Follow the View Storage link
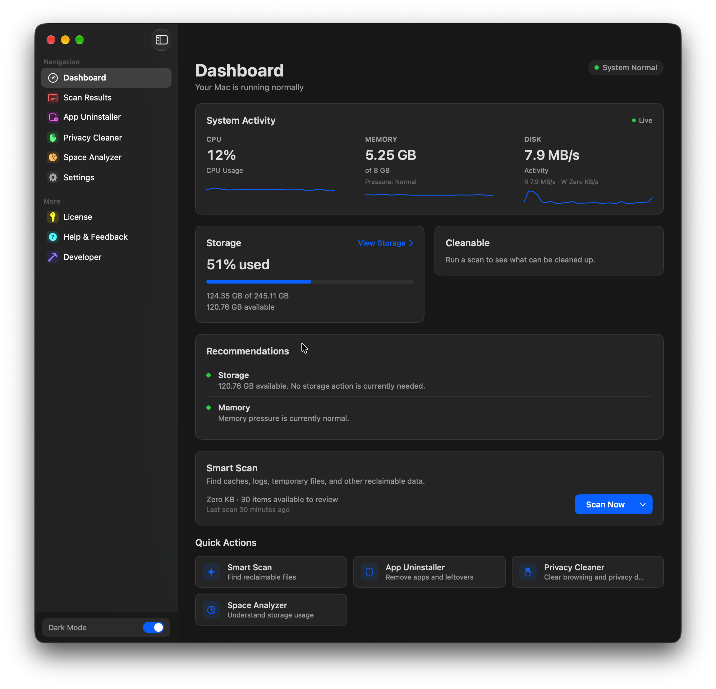The width and height of the screenshot is (716, 689). [x=385, y=243]
